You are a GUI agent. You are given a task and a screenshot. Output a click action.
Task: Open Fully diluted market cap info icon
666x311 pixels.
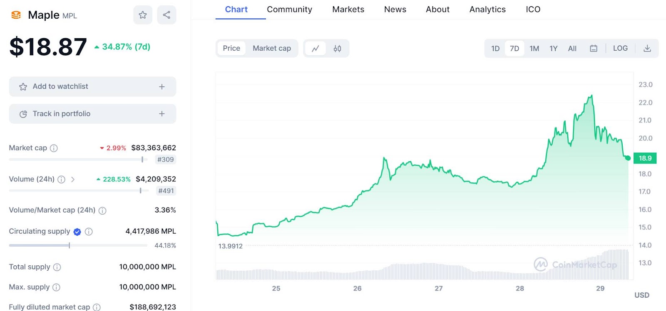coord(97,307)
